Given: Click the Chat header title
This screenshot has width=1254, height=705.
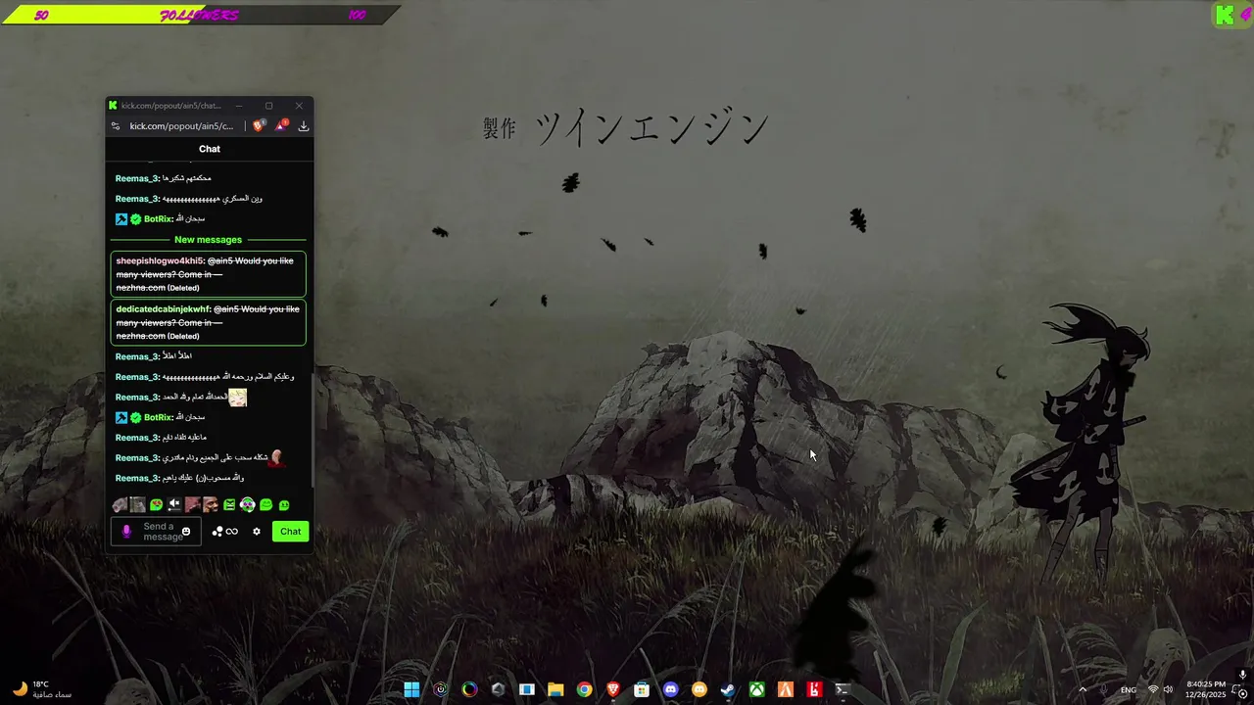Looking at the screenshot, I should (x=210, y=149).
